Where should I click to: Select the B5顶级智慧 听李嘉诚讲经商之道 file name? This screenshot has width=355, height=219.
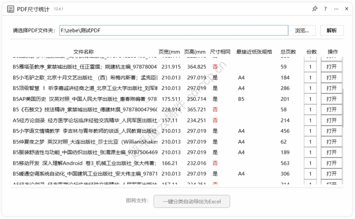[x=85, y=88]
